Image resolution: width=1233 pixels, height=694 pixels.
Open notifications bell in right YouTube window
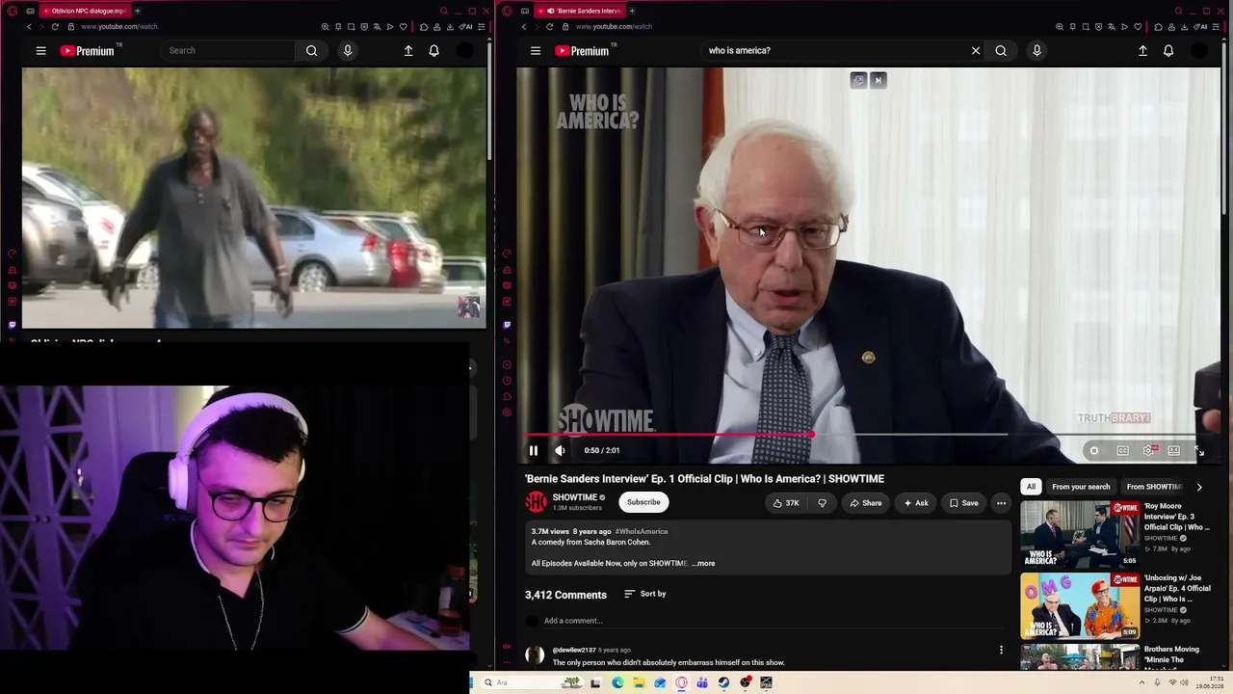(x=1168, y=50)
